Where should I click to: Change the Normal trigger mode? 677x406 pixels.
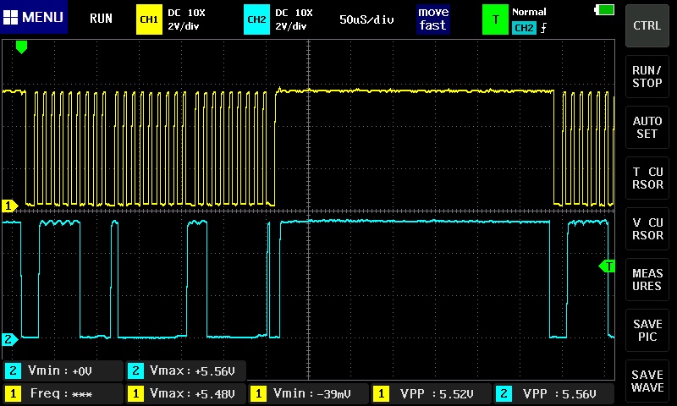(x=529, y=12)
